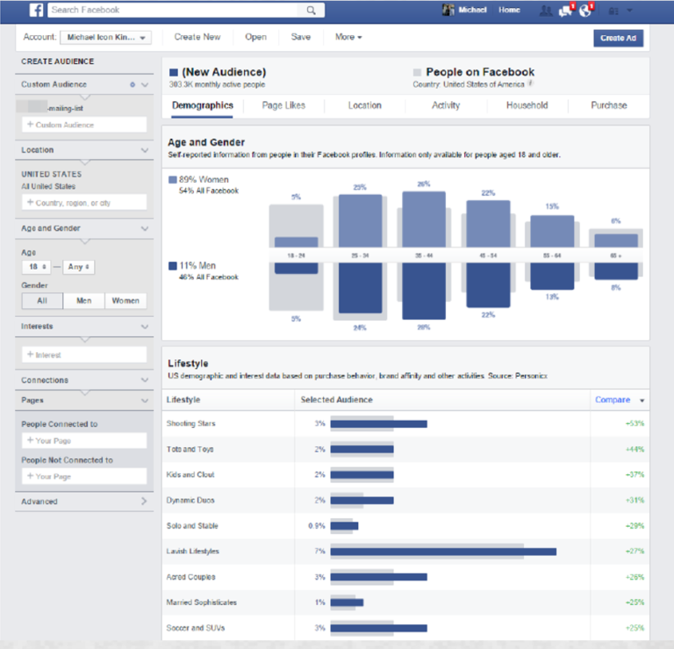Open the More dropdown menu
The height and width of the screenshot is (649, 674).
348,38
